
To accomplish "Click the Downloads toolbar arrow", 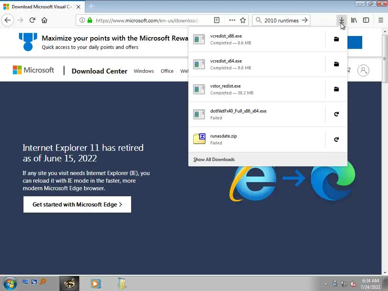I will [341, 20].
